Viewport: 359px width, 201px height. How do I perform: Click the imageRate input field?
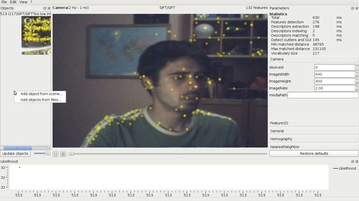[334, 88]
